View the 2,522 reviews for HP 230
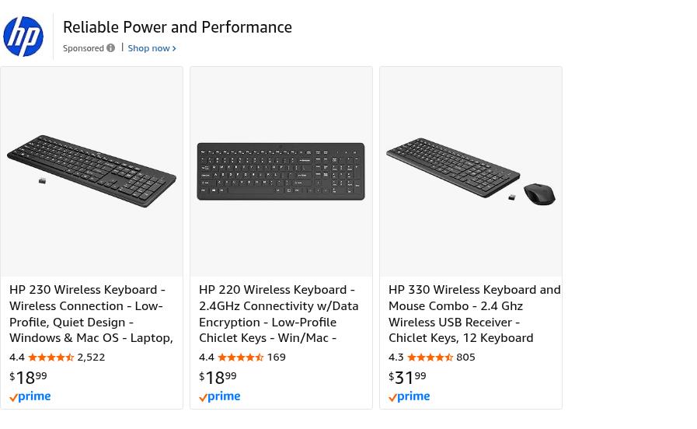 91,357
